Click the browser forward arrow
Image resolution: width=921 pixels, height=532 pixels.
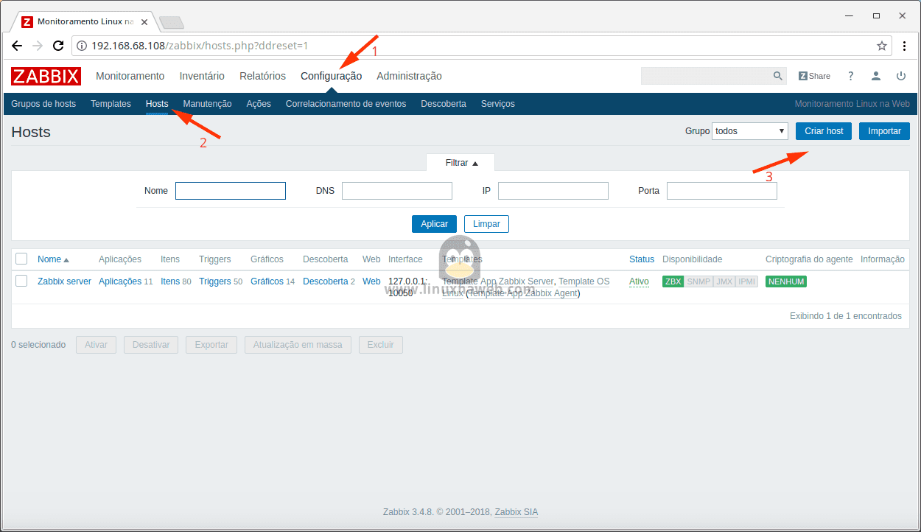pyautogui.click(x=38, y=46)
